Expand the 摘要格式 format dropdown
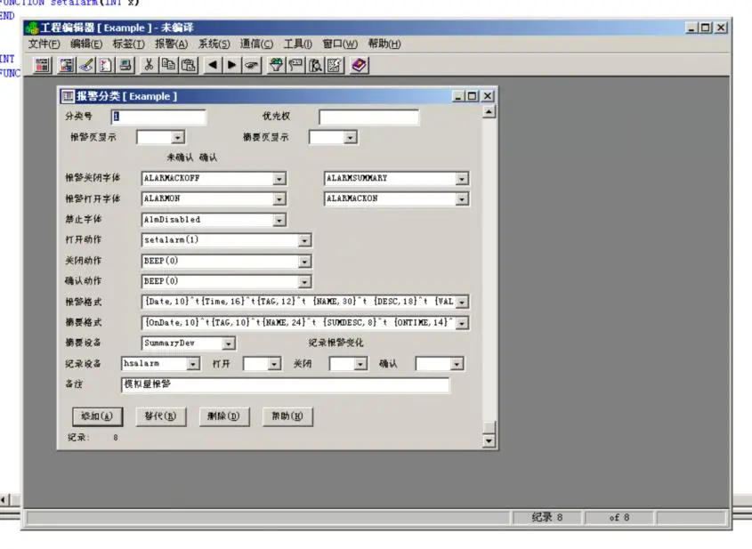This screenshot has height=549, width=752. coord(461,323)
